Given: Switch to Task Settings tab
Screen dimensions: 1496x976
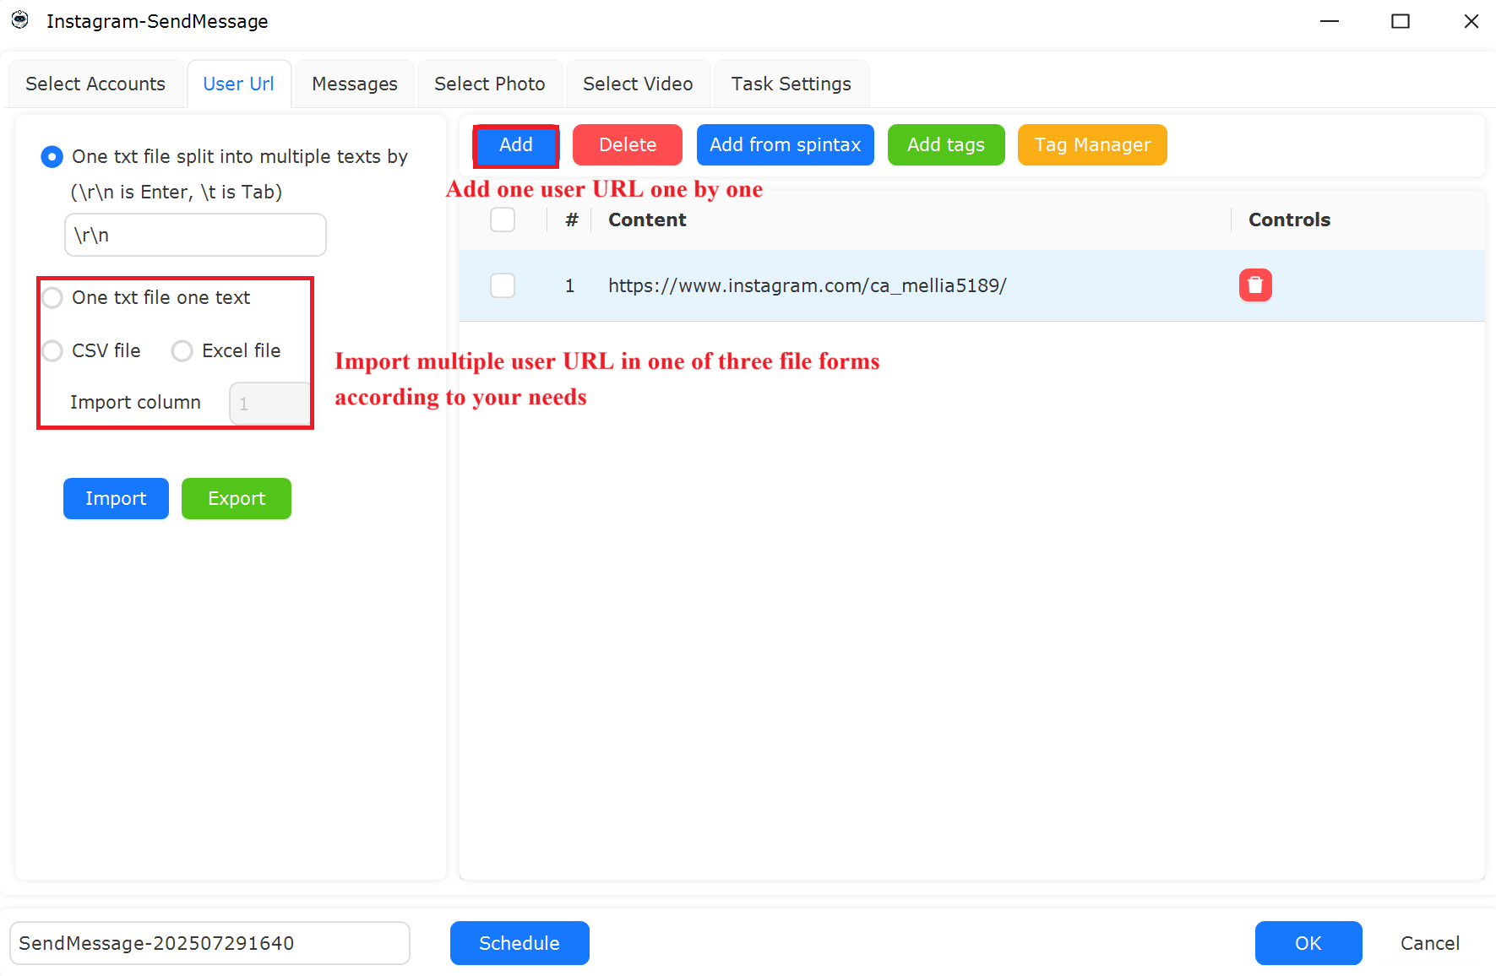Looking at the screenshot, I should (792, 84).
